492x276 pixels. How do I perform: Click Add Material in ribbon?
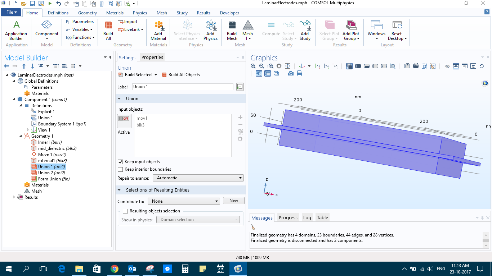pyautogui.click(x=158, y=30)
